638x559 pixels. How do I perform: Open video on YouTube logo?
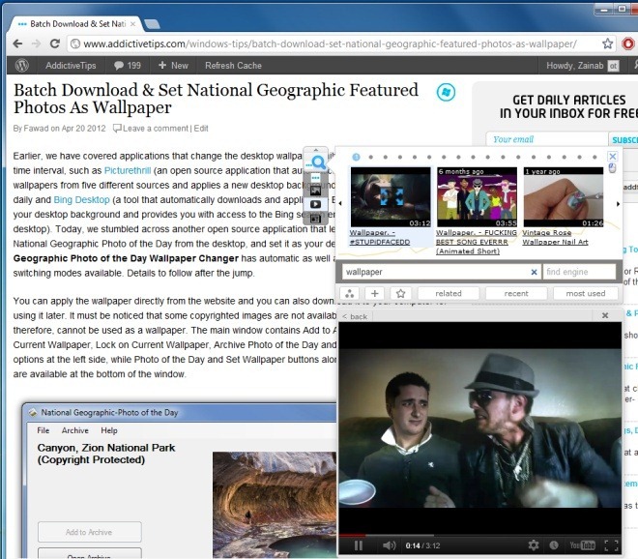coord(582,545)
